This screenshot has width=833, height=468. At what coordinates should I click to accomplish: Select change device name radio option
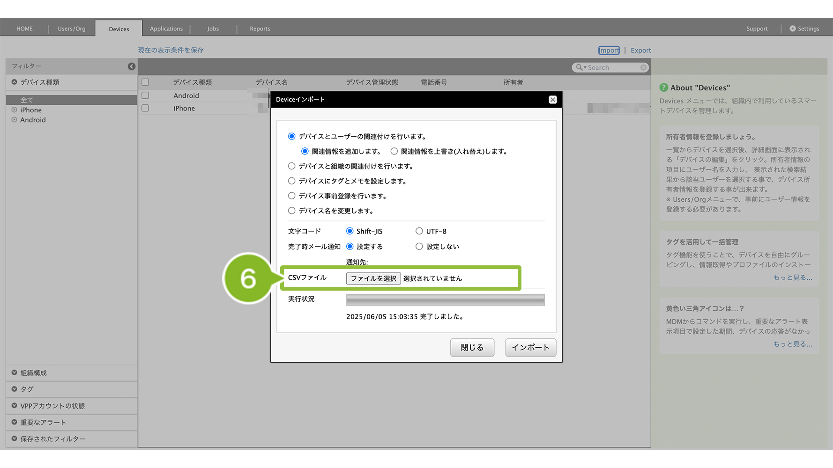click(x=292, y=211)
